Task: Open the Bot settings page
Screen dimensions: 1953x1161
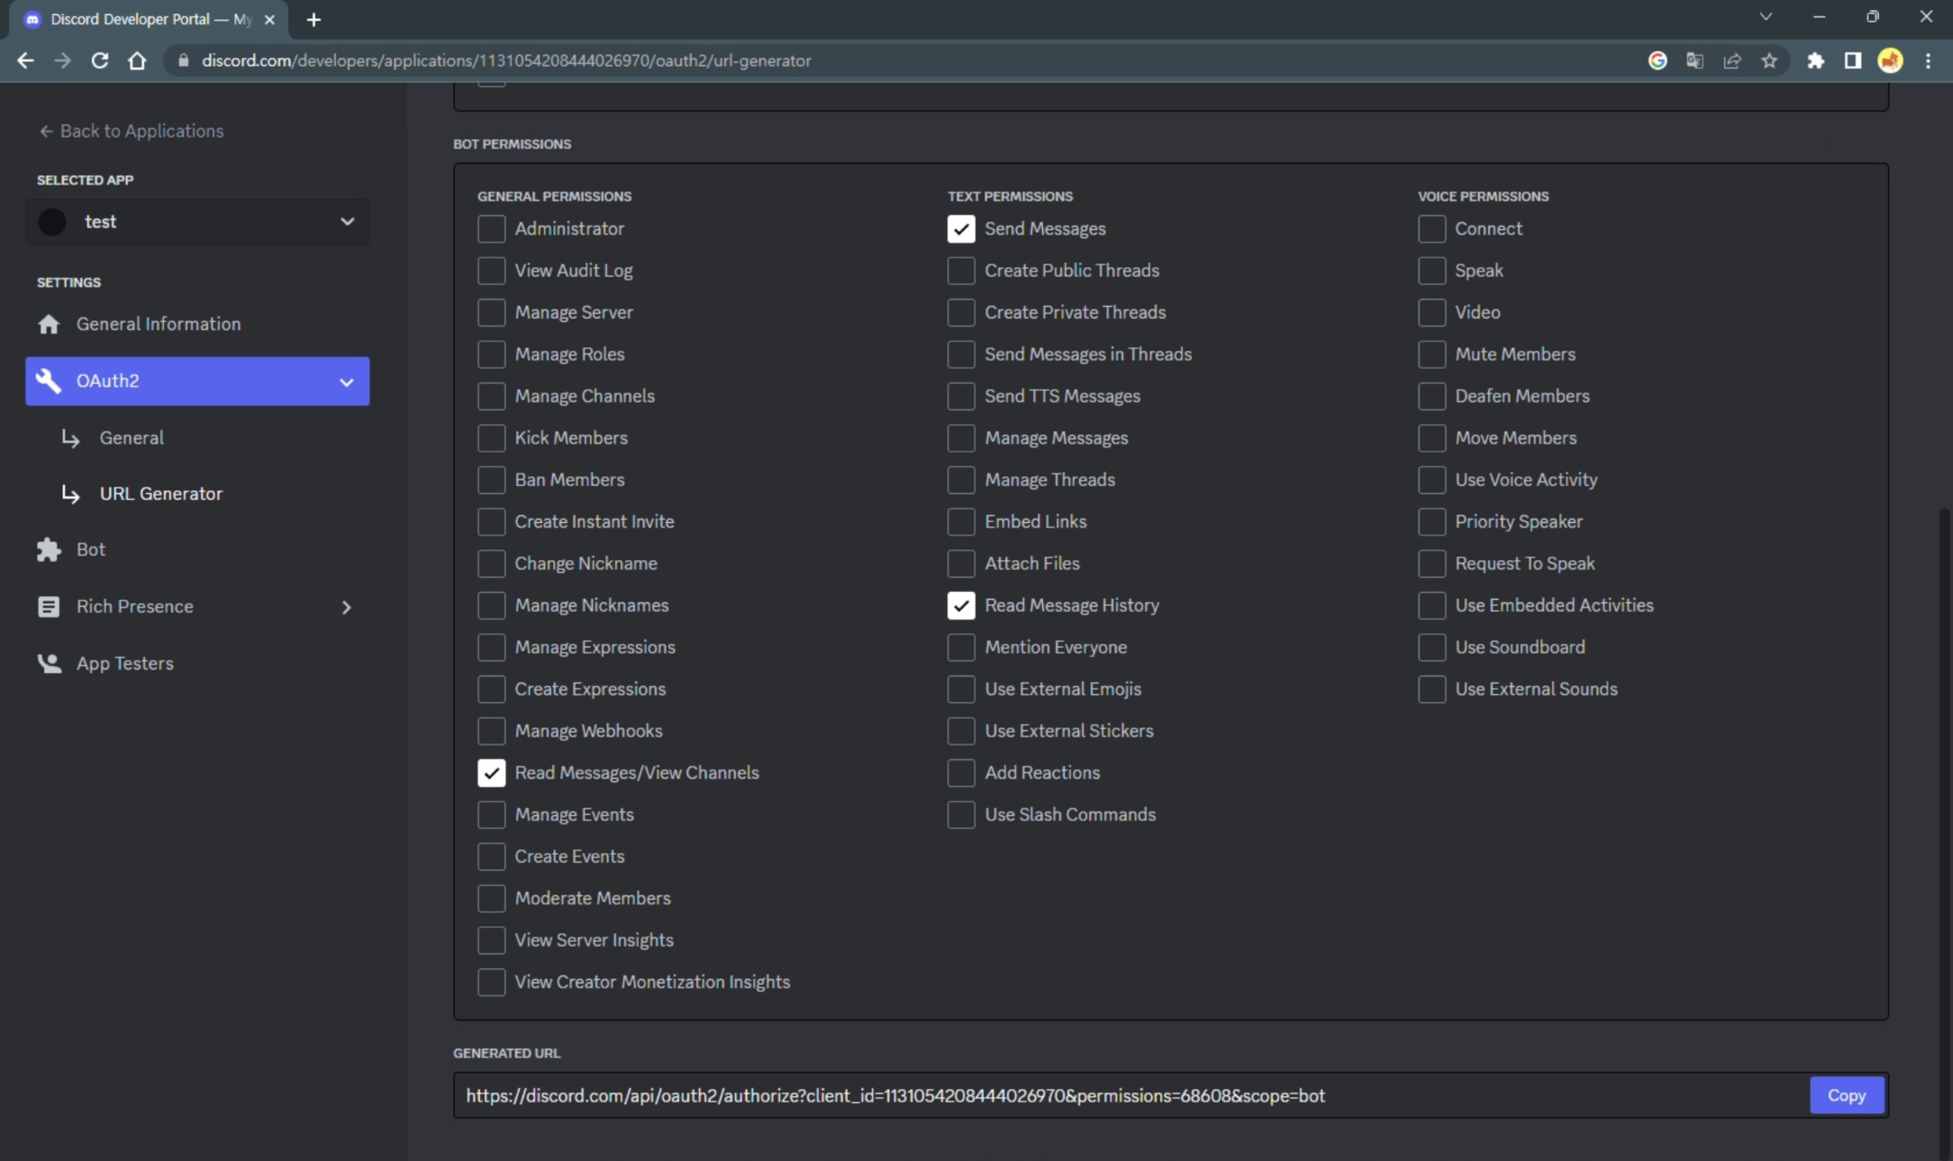Action: (x=197, y=549)
